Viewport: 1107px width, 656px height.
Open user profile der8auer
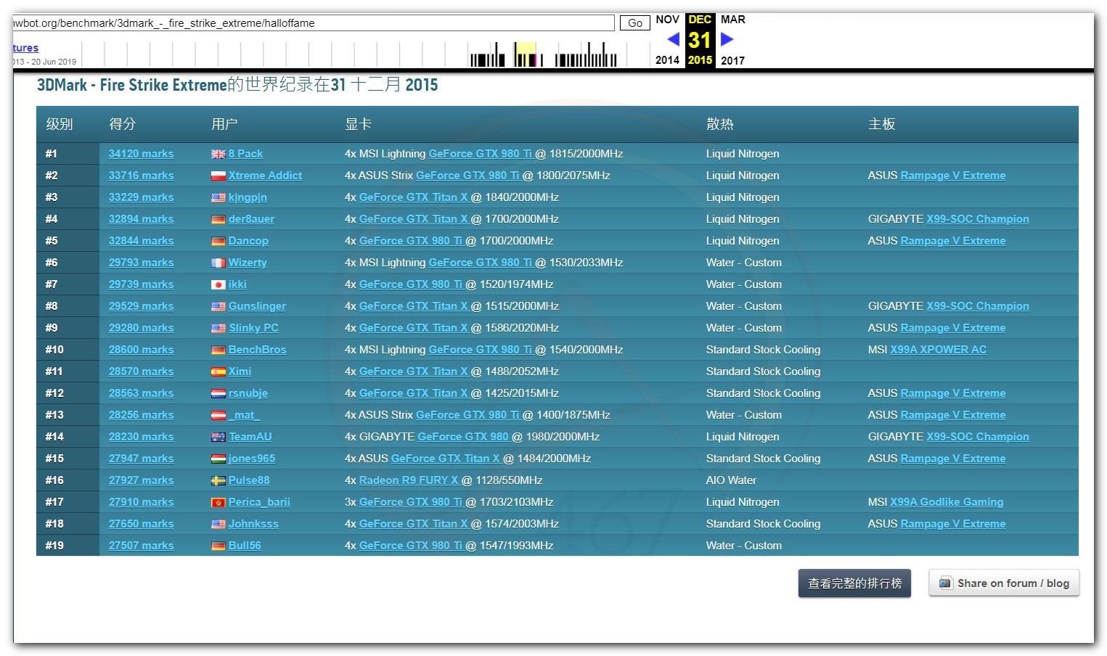pos(251,219)
